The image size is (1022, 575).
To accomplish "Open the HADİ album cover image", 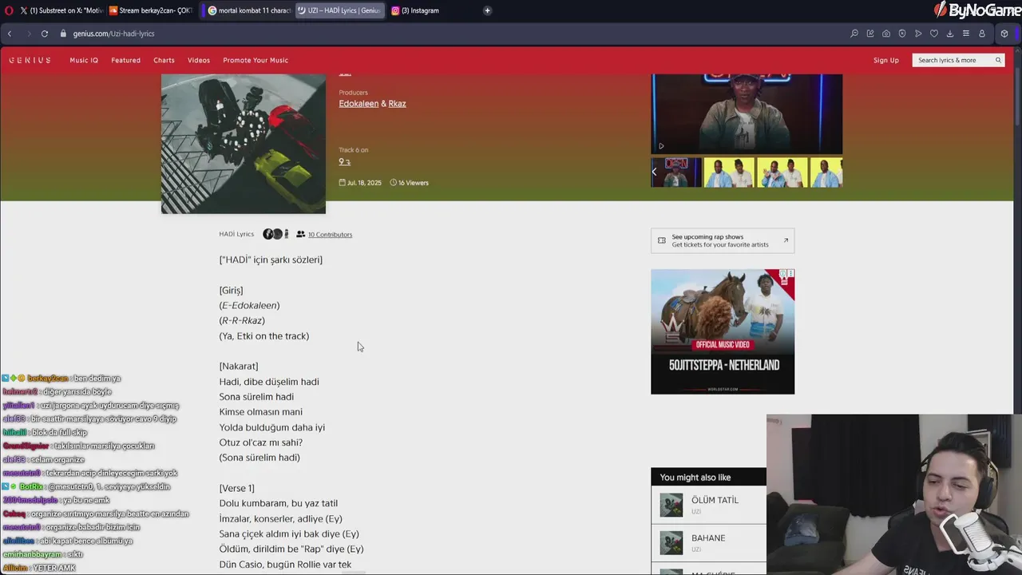I will [244, 144].
